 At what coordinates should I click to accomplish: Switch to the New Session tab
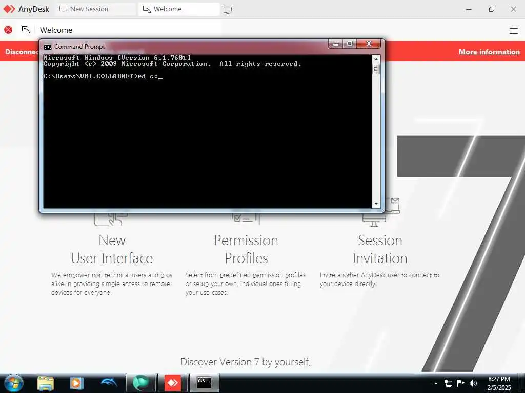tap(96, 9)
